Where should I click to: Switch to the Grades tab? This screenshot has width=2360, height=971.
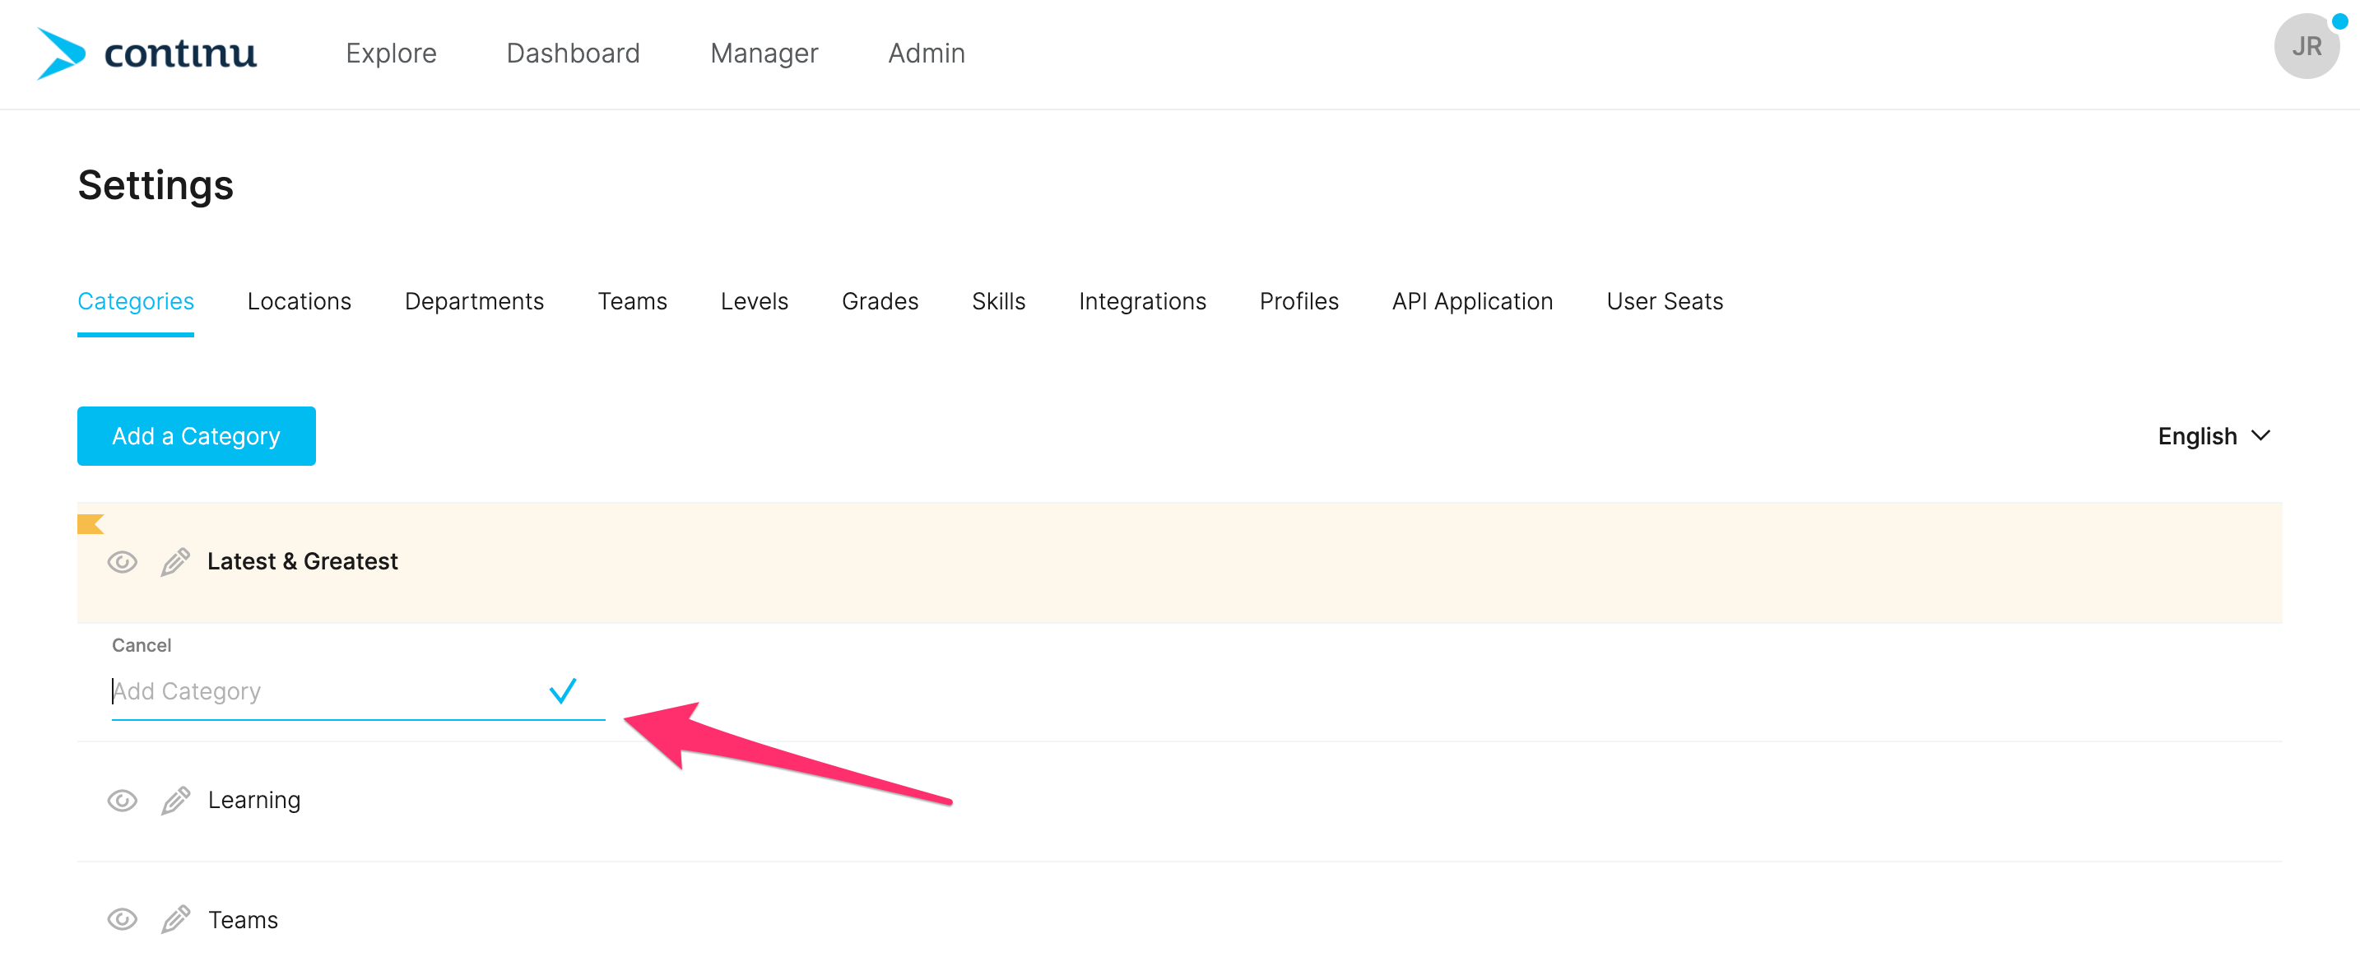(880, 301)
